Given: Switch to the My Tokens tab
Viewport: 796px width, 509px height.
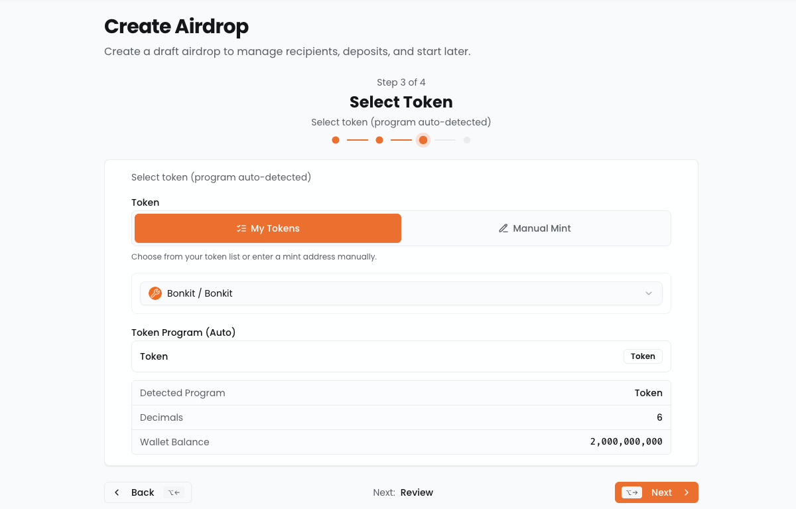Looking at the screenshot, I should 268,228.
